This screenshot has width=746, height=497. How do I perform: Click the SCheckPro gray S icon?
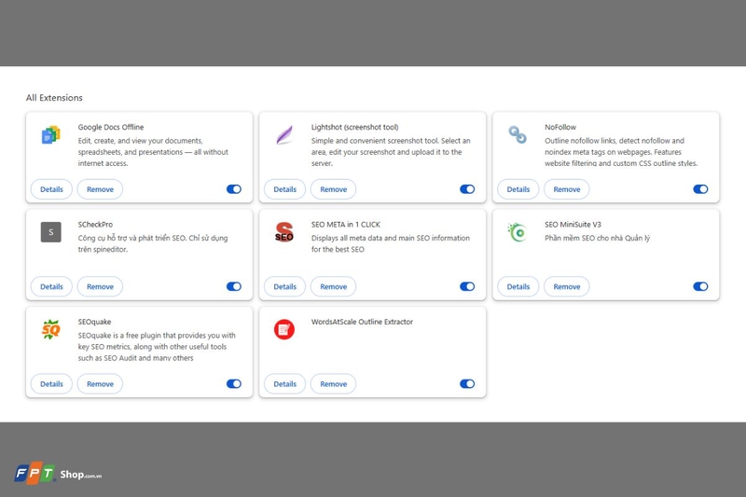click(51, 232)
